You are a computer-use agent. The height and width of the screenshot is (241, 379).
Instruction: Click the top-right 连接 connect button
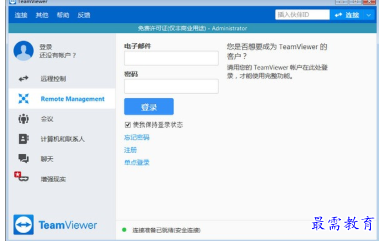tap(347, 15)
